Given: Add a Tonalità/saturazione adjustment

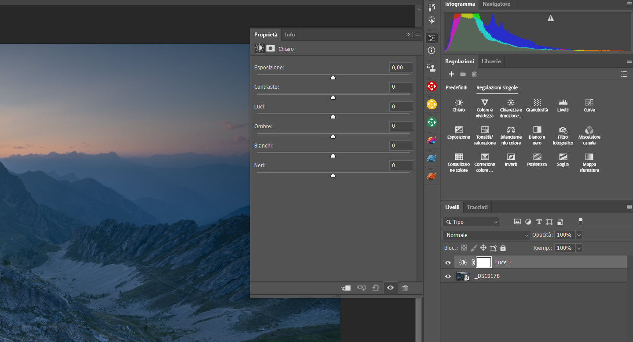Looking at the screenshot, I should coord(485,135).
